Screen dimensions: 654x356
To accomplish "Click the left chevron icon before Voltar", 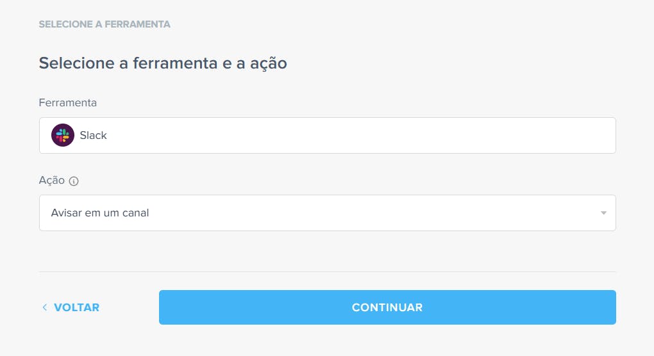I will coord(45,307).
